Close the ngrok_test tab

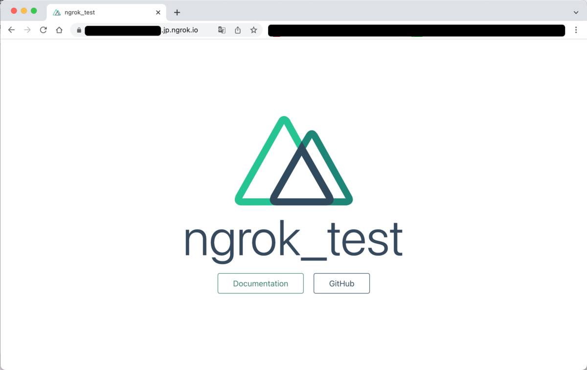[x=158, y=12]
